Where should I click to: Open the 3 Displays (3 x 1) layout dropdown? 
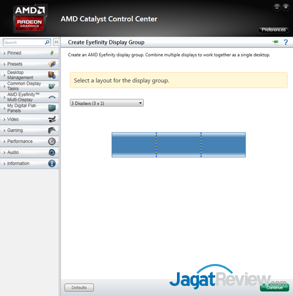click(x=107, y=103)
